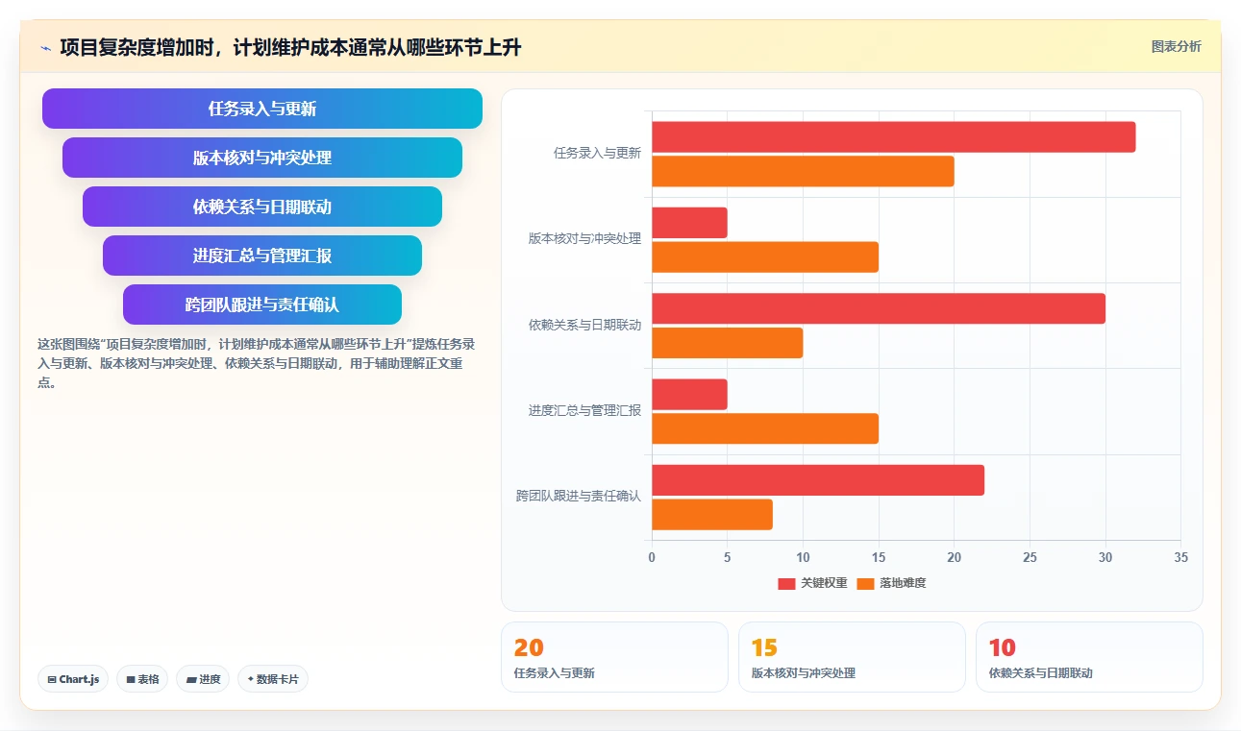Image resolution: width=1241 pixels, height=731 pixels.
Task: Click orange bar for 依赖关系与日期联动
Action: [728, 343]
